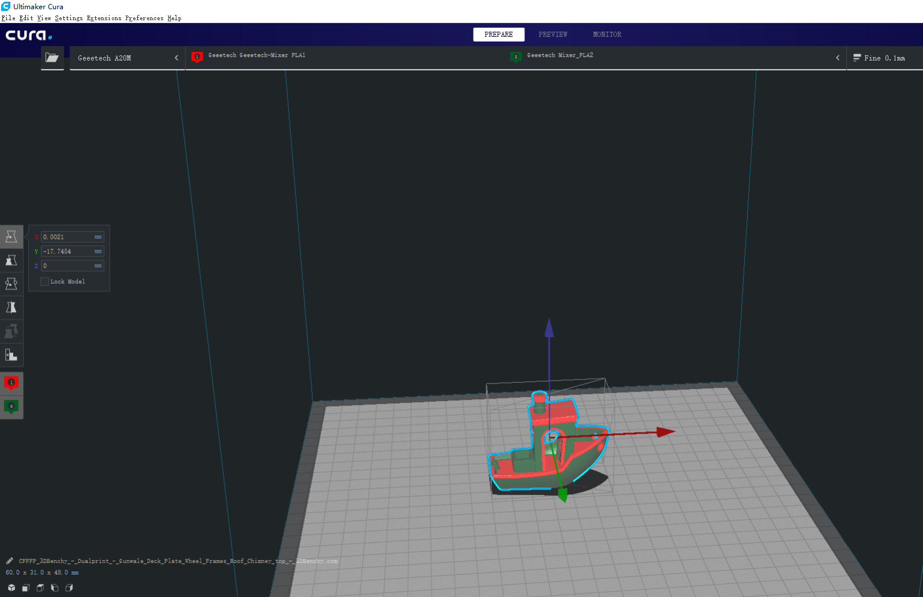Assign model to Extruder 2 (green)
Image resolution: width=923 pixels, height=597 pixels.
tap(11, 407)
